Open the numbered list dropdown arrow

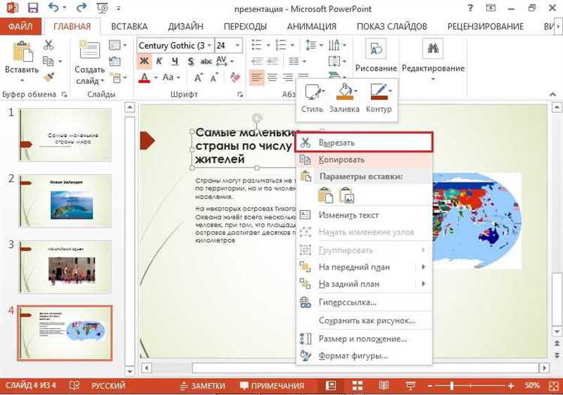coord(292,45)
